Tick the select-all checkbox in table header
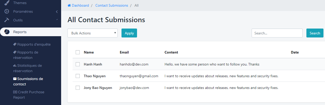 point(78,52)
